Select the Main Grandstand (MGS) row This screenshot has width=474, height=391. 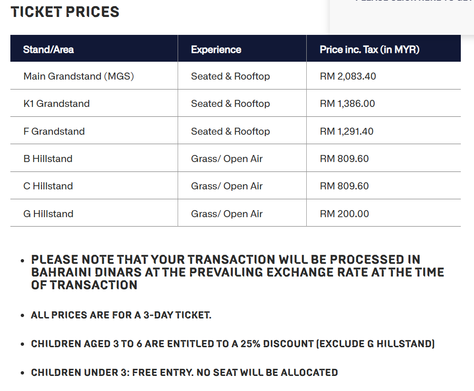tap(236, 76)
